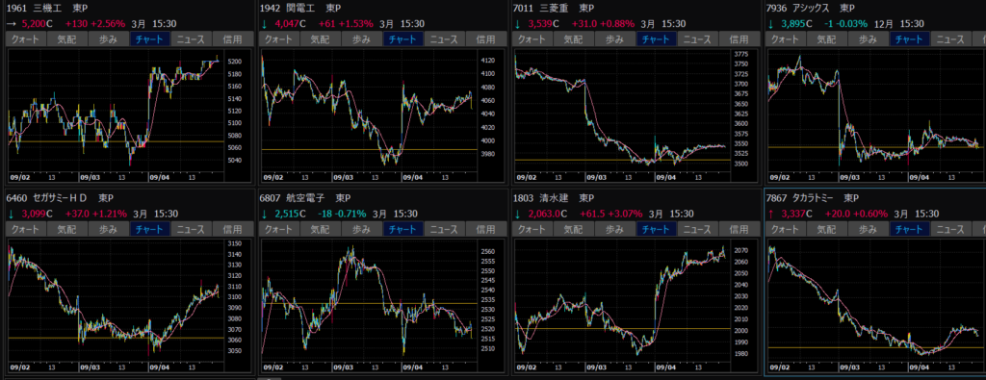Open ニュース tab in アシックス panel
Viewport: 986px width, 380px height.
pos(951,38)
